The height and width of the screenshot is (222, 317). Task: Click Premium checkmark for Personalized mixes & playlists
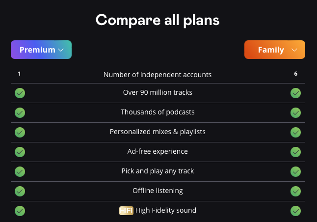click(x=20, y=132)
